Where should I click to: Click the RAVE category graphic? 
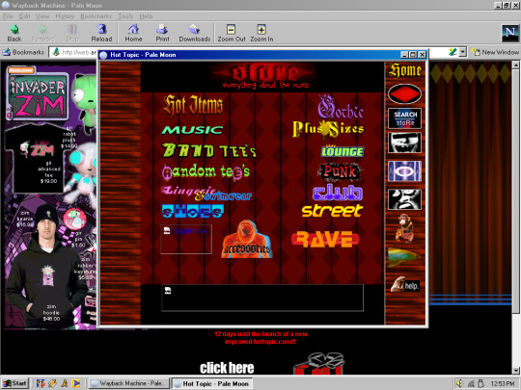coord(325,239)
